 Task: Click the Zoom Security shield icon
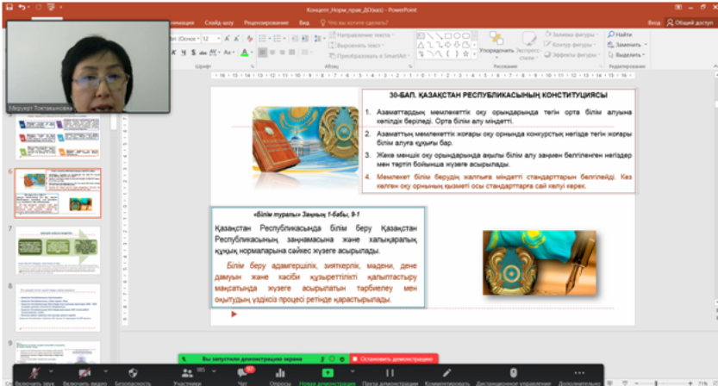point(133,371)
